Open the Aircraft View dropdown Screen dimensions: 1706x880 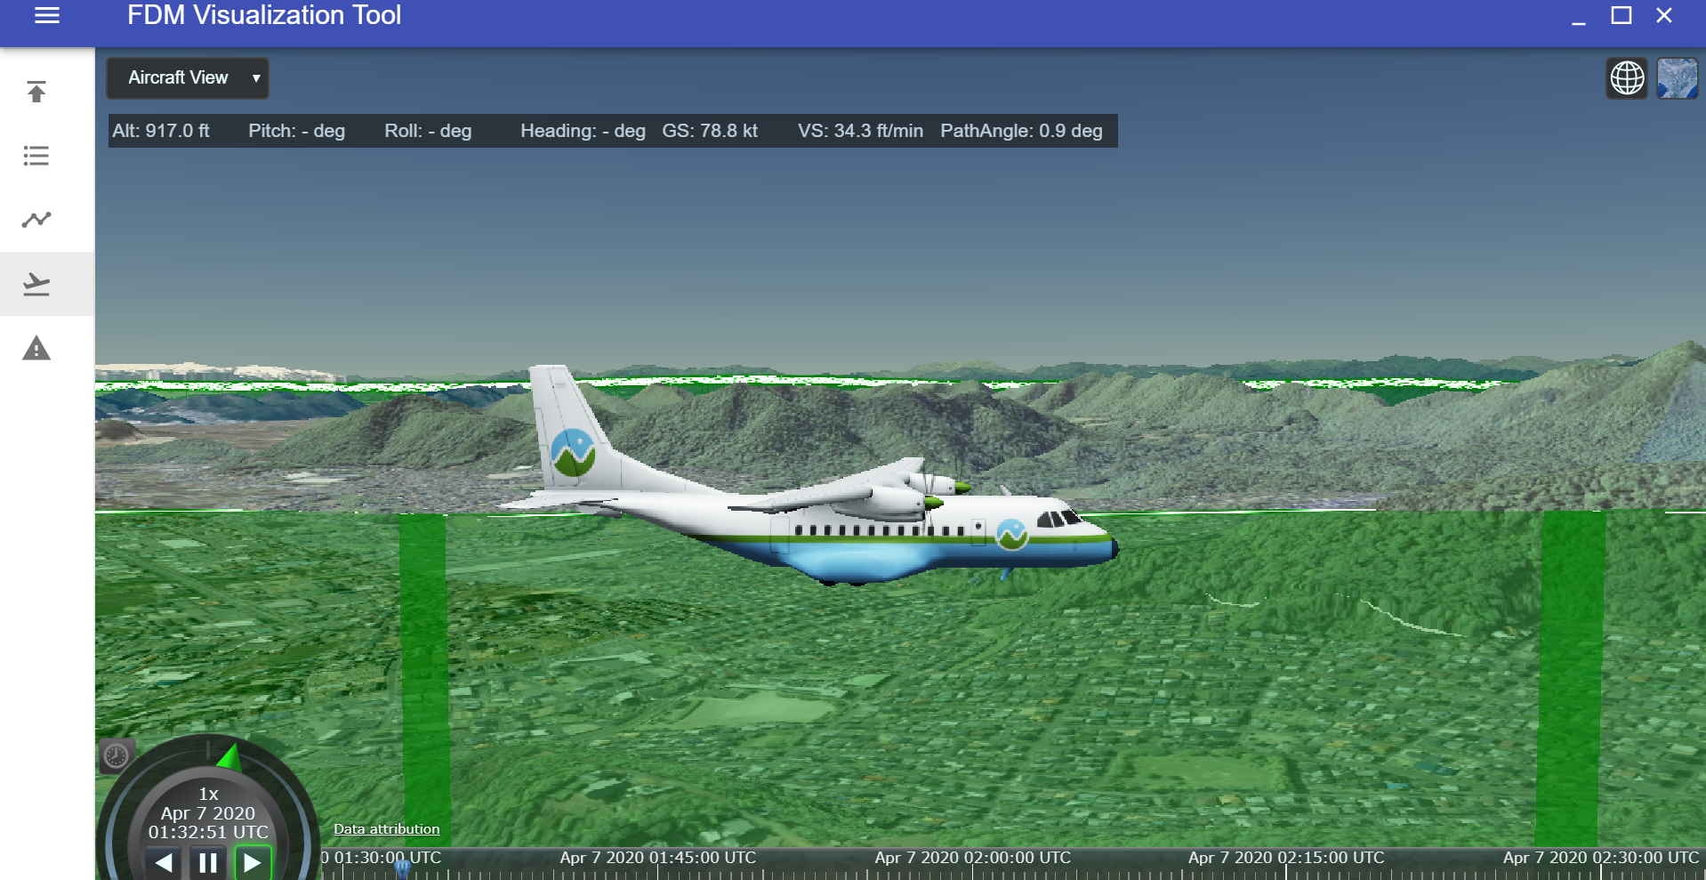[188, 77]
